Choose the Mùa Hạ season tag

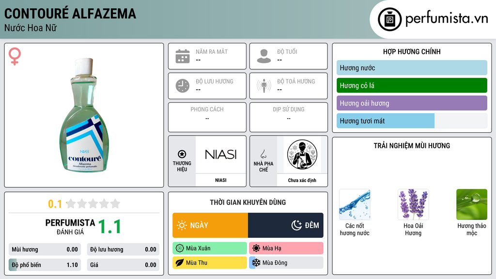[x=286, y=248]
